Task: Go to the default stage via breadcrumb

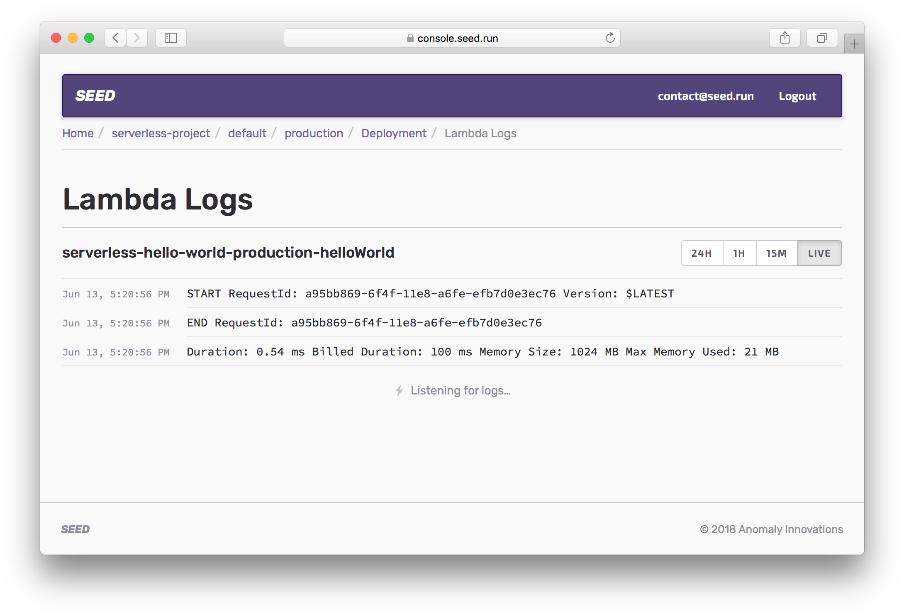Action: (x=247, y=133)
